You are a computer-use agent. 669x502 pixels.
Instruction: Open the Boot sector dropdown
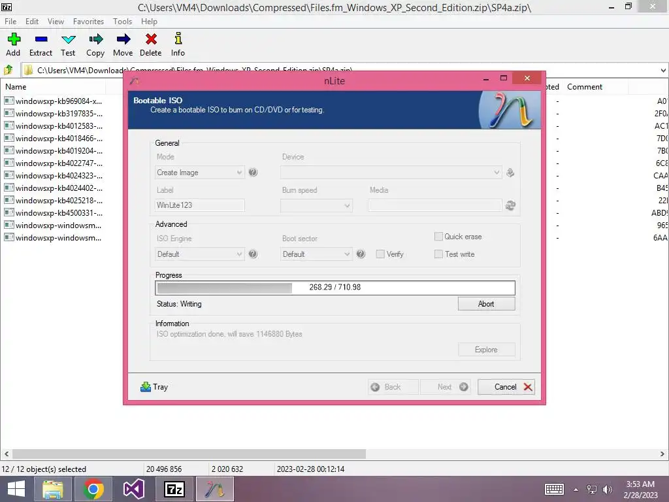tap(316, 254)
